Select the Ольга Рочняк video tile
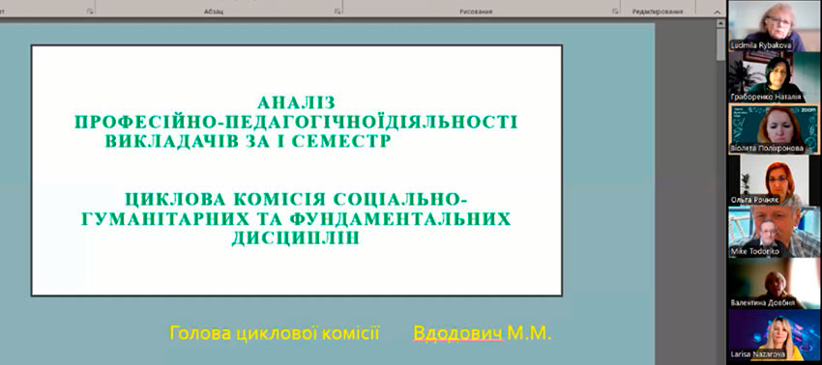822x365 pixels. (x=775, y=180)
